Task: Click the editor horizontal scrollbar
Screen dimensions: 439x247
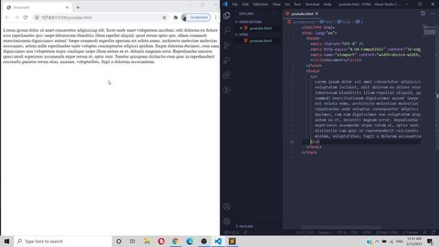Action: click(x=341, y=228)
